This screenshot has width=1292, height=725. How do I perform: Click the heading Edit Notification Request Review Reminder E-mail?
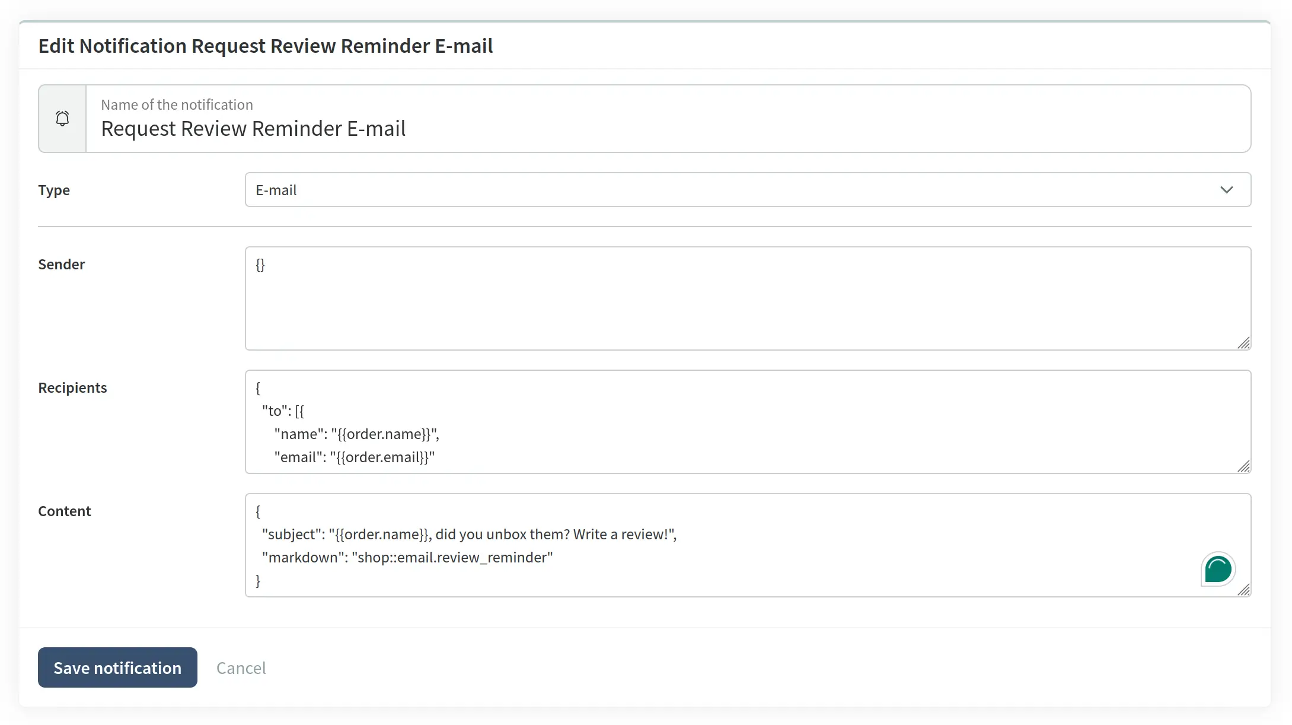tap(266, 46)
